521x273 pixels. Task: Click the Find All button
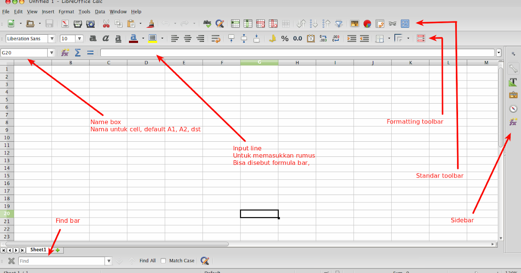coord(147,260)
